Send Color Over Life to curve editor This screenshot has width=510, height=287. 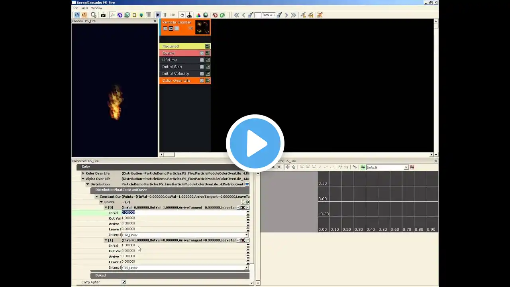pos(208,81)
